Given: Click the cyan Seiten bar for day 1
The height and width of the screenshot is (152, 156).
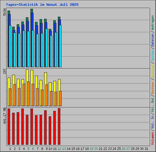Looking at the screenshot, I should click(10, 46).
